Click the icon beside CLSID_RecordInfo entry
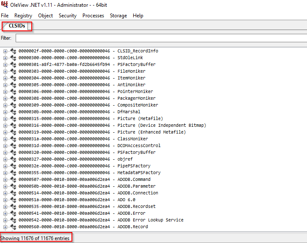 click(x=13, y=51)
